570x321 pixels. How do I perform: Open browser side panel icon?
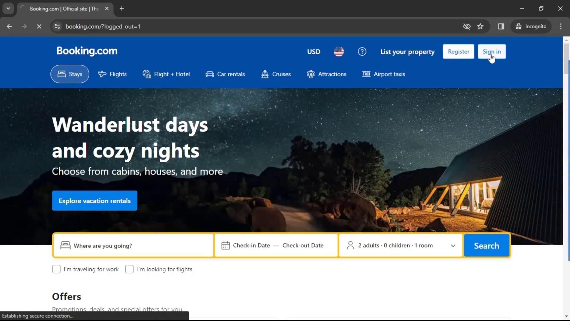(x=501, y=26)
